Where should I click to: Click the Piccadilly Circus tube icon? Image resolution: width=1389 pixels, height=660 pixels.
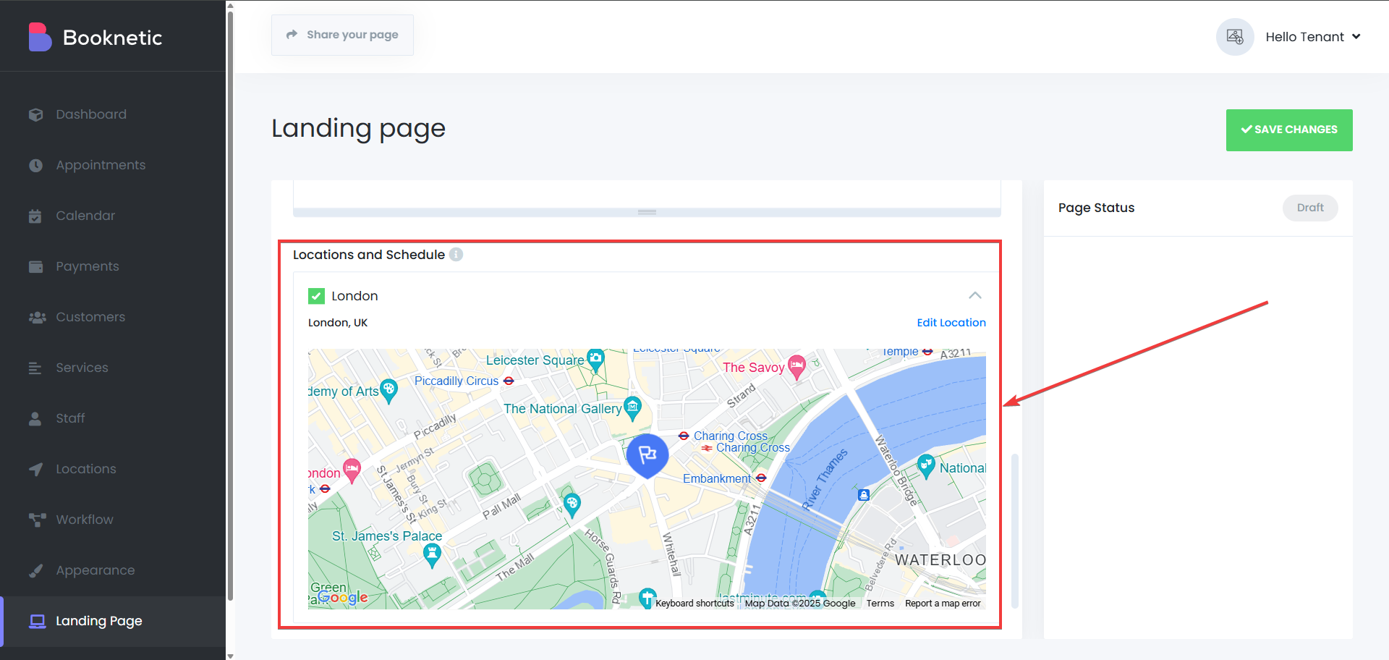coord(509,381)
